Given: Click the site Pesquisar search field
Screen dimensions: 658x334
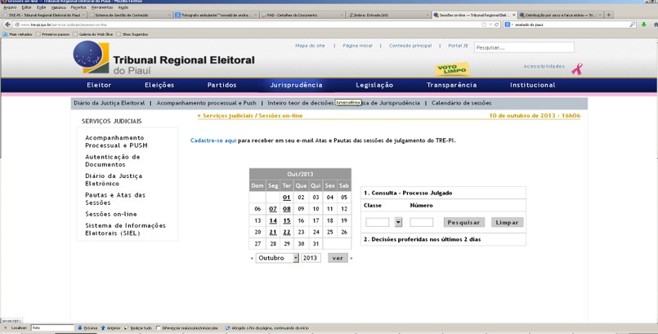Looking at the screenshot, I should (x=524, y=47).
